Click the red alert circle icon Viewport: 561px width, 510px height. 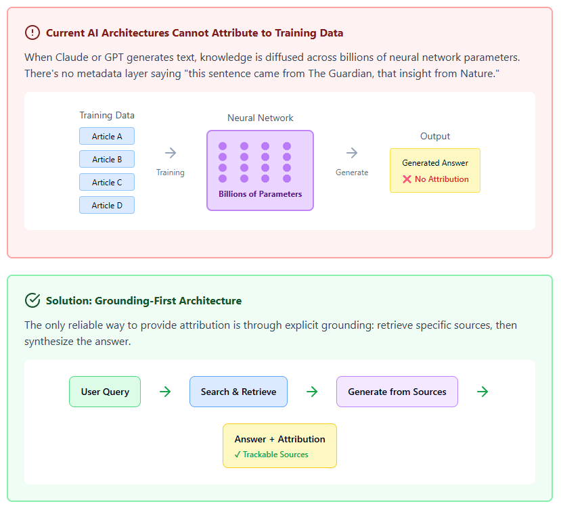coord(32,32)
